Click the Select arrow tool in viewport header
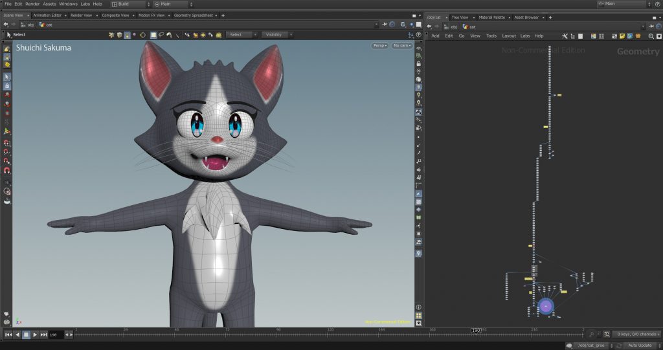Image resolution: width=663 pixels, height=350 pixels. (9, 35)
